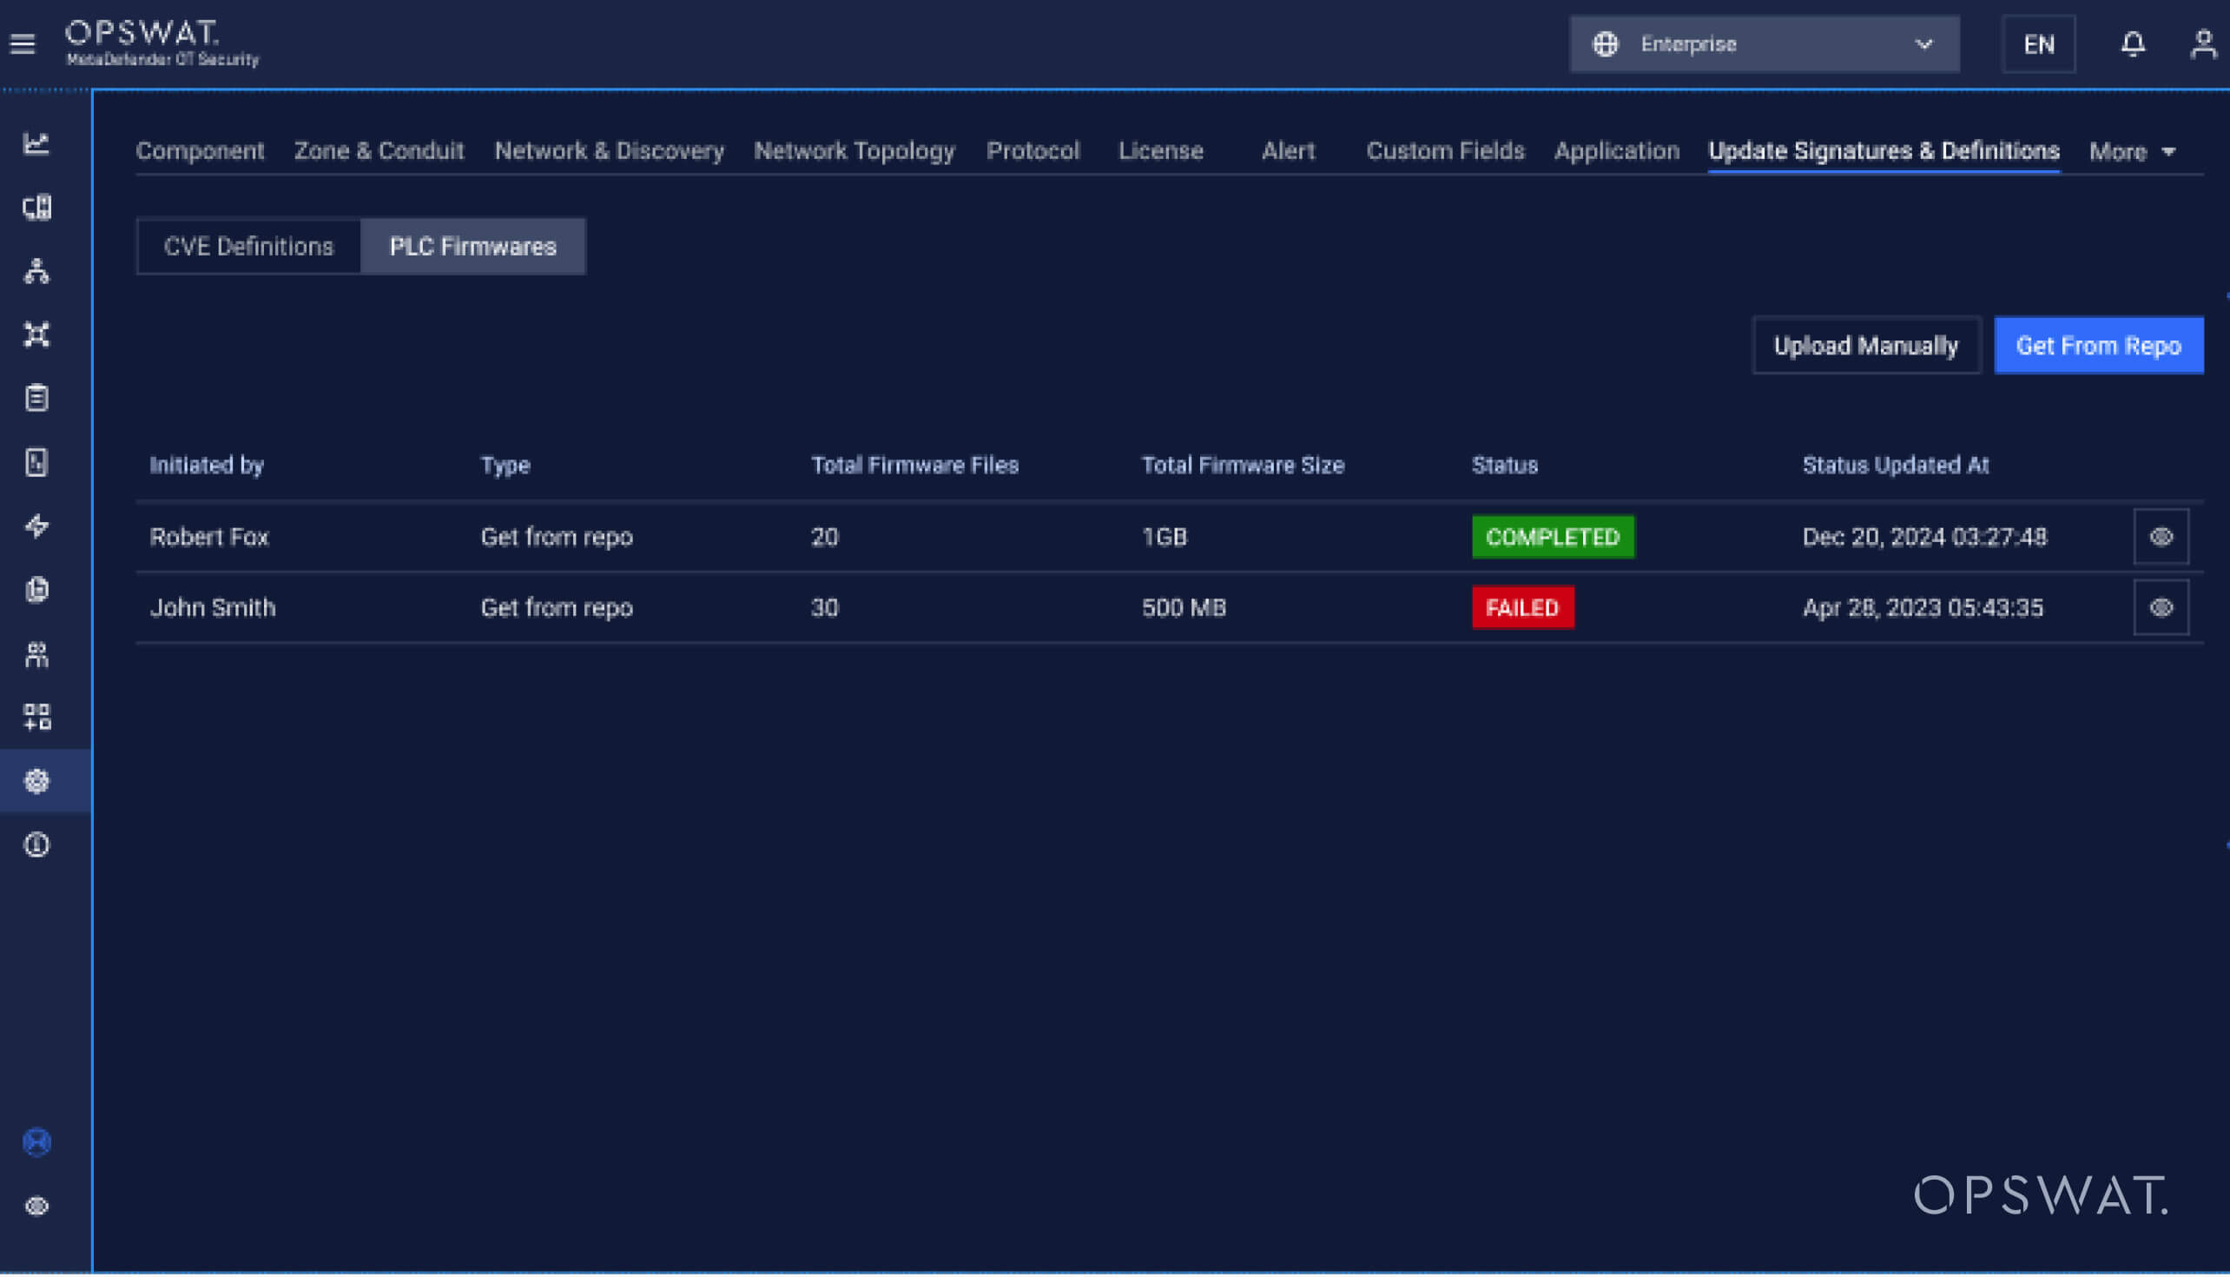Screen dimensions: 2230x1277
Task: Open the hamburger menu icon
Action: click(23, 43)
